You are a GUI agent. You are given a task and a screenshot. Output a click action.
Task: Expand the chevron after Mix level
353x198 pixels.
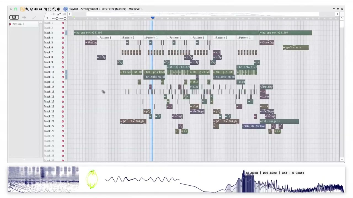[x=142, y=9]
